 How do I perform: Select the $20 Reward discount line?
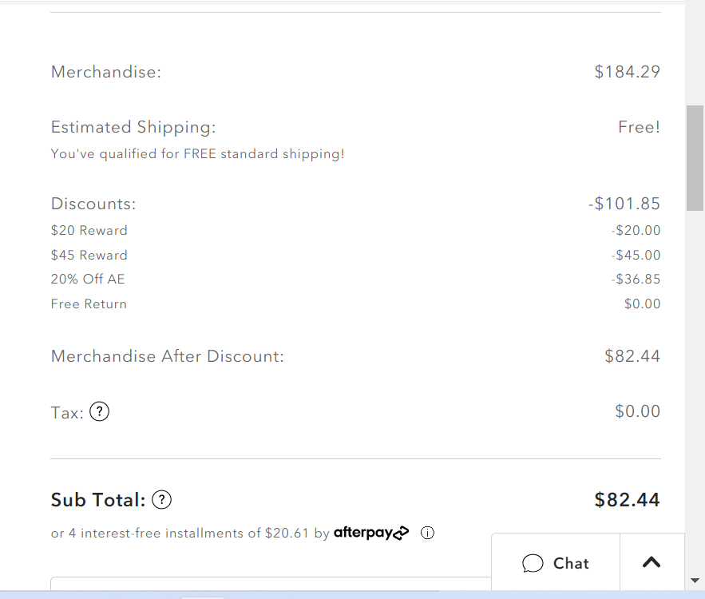coord(89,230)
